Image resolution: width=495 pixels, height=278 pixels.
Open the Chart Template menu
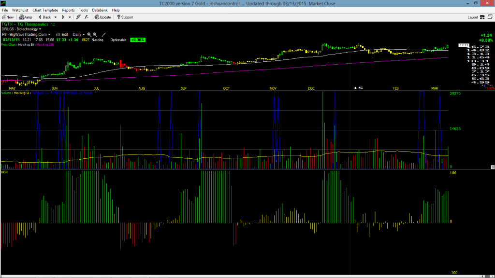click(45, 10)
